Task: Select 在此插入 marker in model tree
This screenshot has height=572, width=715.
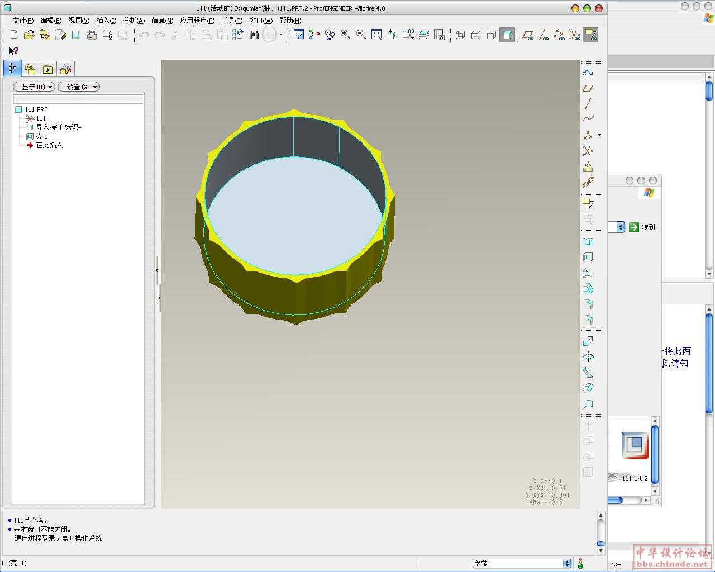Action: coord(45,145)
